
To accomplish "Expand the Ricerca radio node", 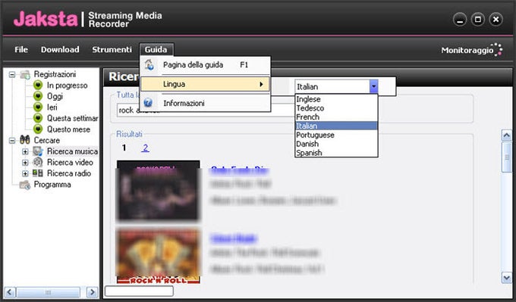I will pyautogui.click(x=25, y=173).
